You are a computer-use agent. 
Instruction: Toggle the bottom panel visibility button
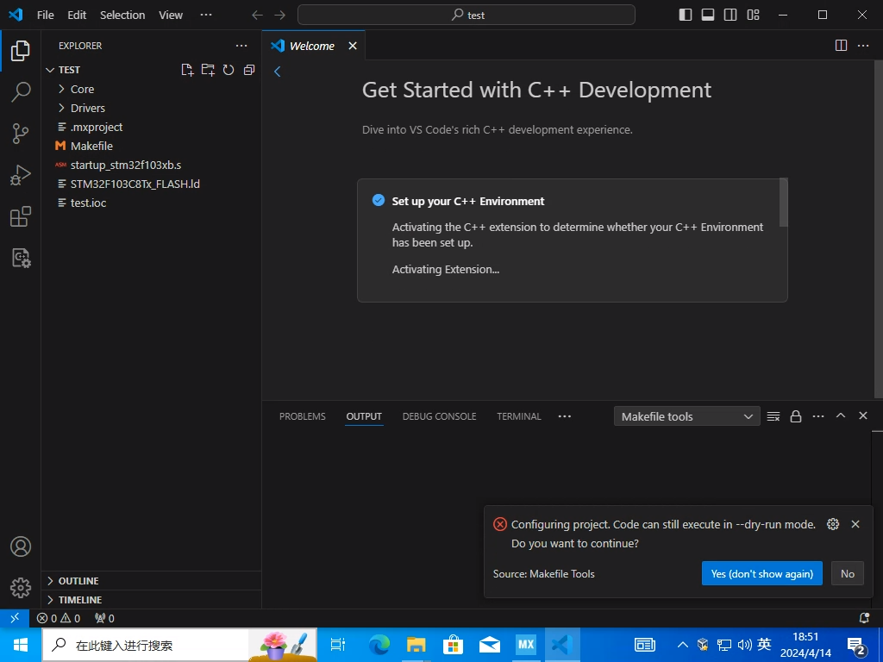click(708, 15)
